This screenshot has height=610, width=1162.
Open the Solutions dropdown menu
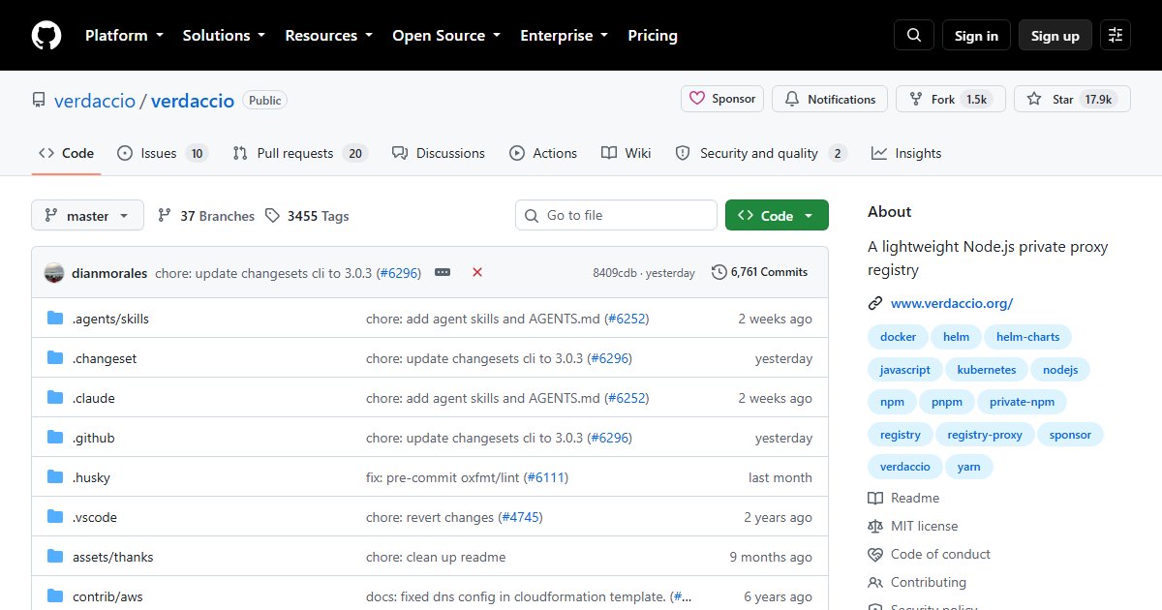pyautogui.click(x=224, y=35)
